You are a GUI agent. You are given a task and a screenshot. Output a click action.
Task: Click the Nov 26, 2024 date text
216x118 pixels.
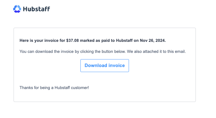153,40
